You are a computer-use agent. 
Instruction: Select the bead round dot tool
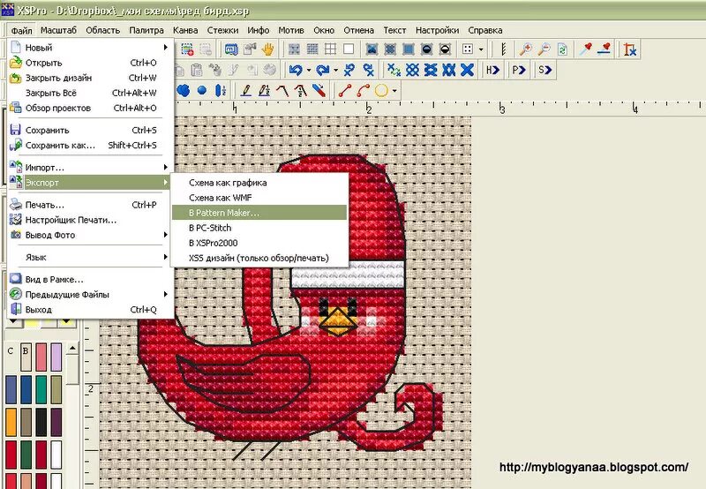tap(202, 91)
